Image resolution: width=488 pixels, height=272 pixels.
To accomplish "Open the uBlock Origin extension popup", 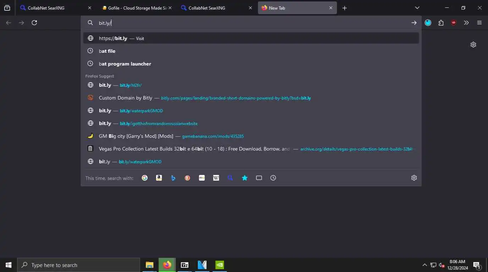I will click(x=454, y=23).
